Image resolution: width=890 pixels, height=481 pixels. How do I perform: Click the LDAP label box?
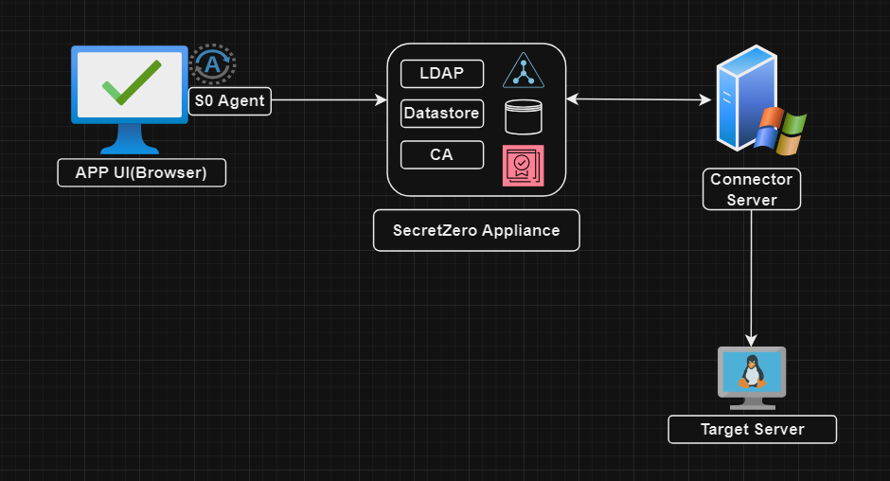(442, 74)
